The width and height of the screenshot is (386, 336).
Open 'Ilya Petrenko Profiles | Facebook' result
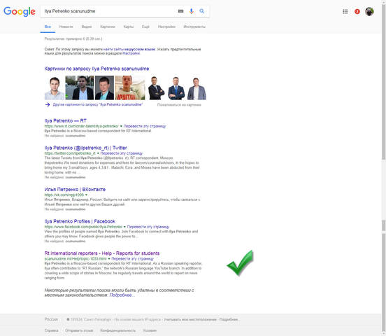click(x=80, y=221)
